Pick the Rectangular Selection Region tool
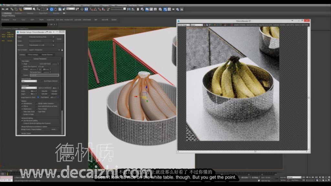The width and height of the screenshot is (331, 186). coord(42,9)
